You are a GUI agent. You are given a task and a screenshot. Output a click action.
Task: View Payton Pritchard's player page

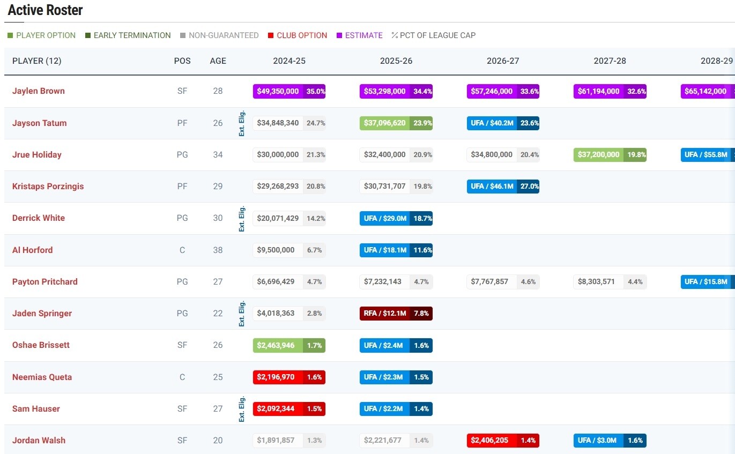(x=45, y=281)
